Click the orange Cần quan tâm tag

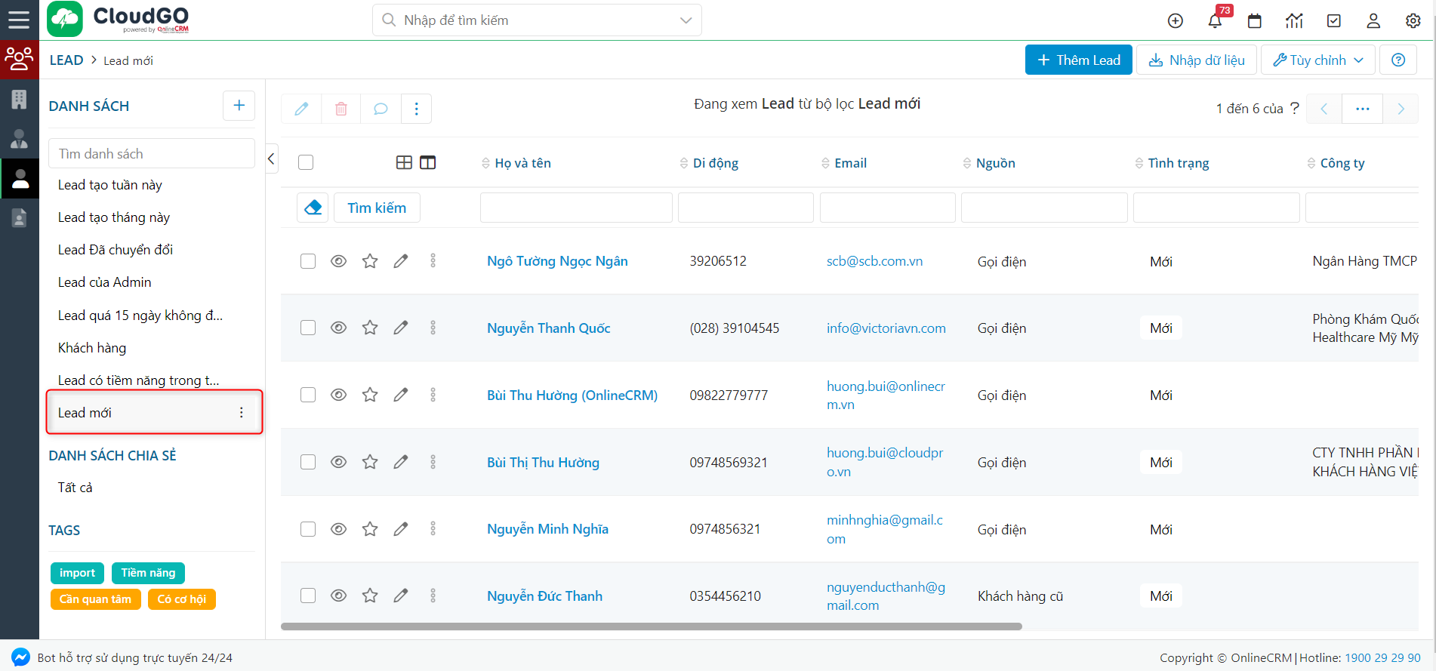coord(95,599)
